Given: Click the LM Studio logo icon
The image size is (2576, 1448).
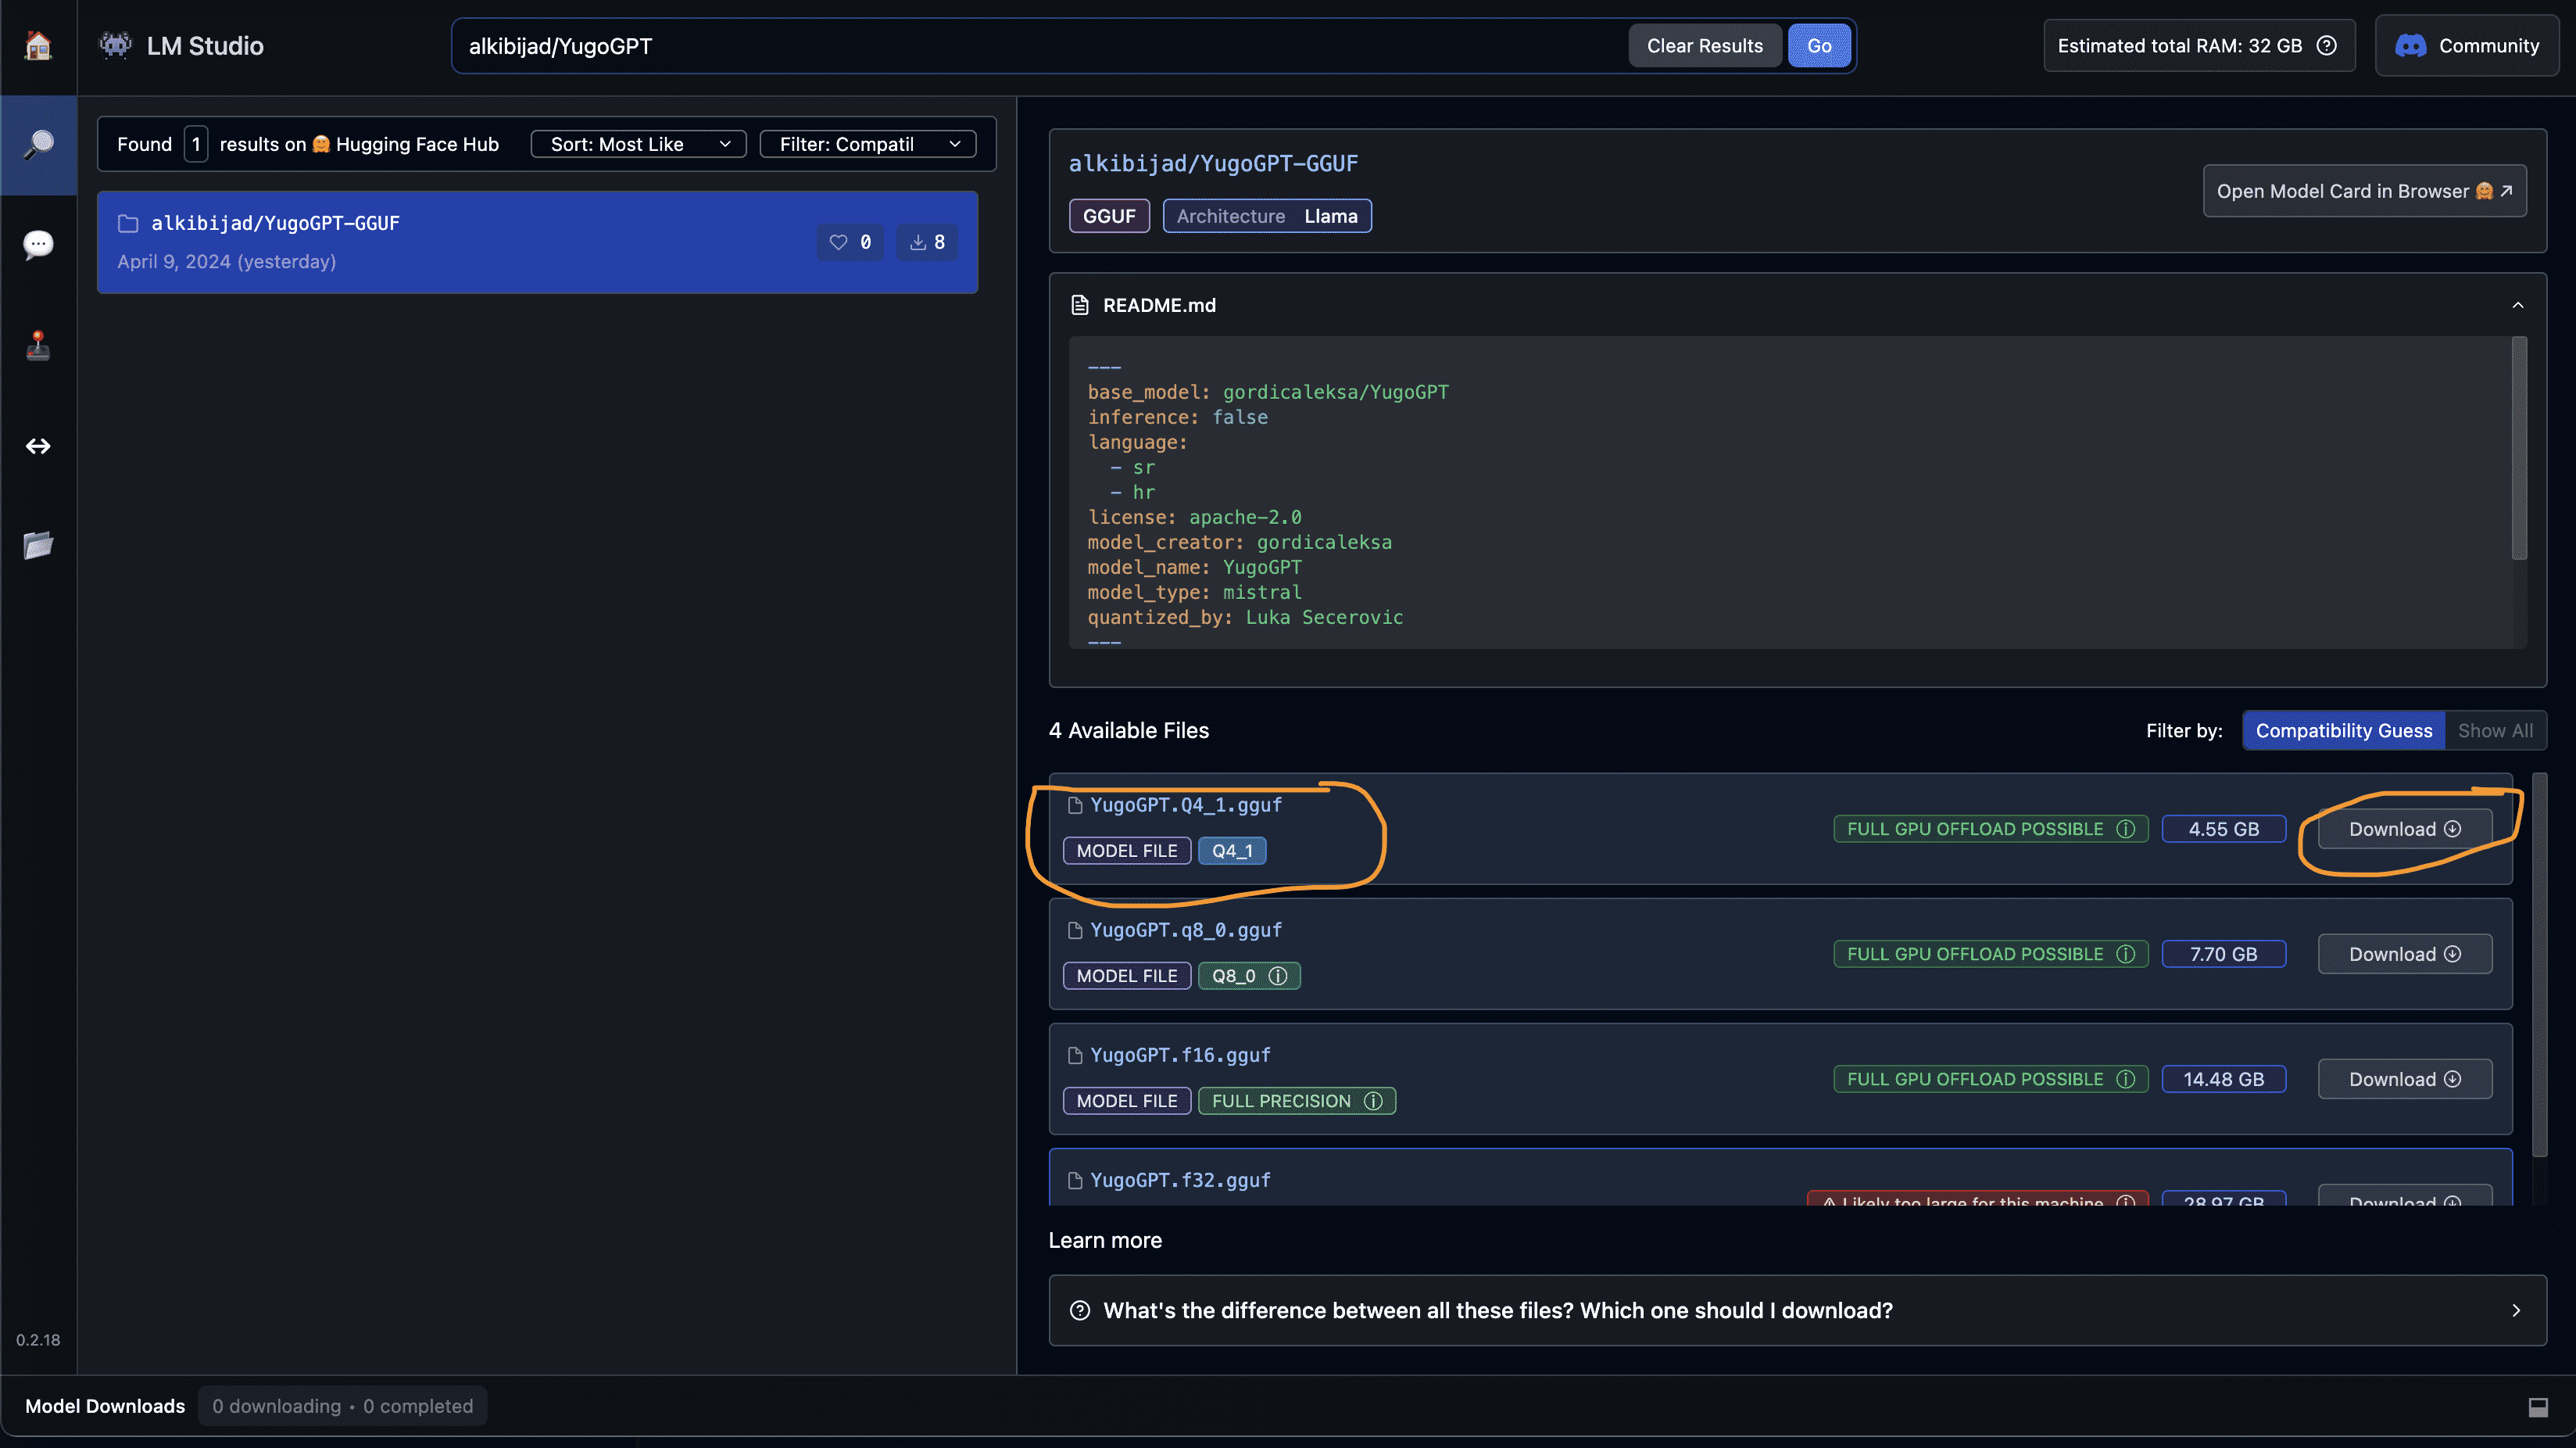Looking at the screenshot, I should 115,45.
